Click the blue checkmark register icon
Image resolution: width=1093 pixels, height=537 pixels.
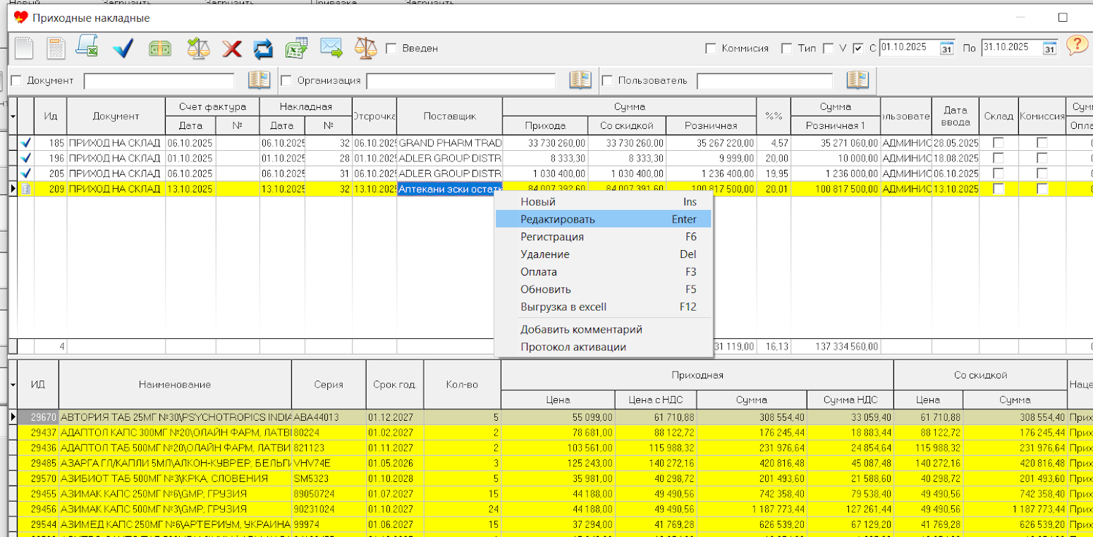pos(123,48)
